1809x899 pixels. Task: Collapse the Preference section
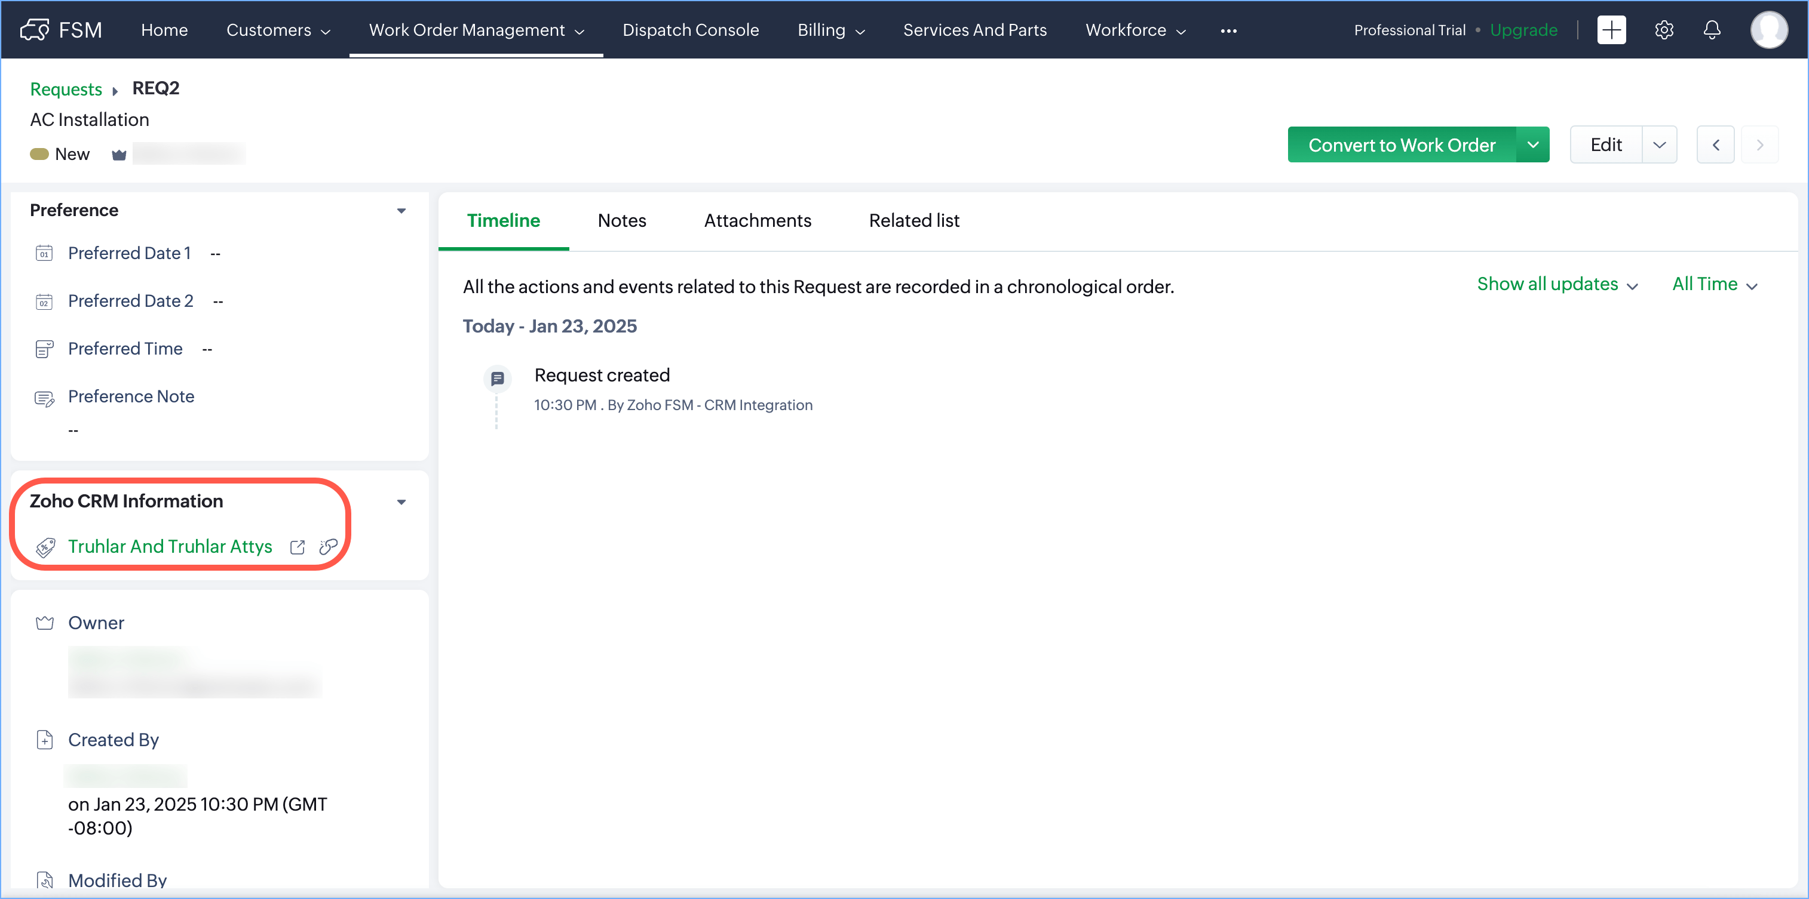coord(401,211)
